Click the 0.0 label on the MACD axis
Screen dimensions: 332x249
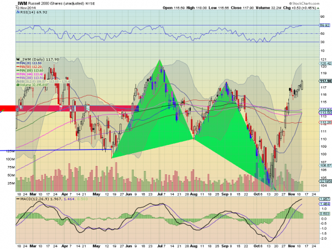pos(324,219)
